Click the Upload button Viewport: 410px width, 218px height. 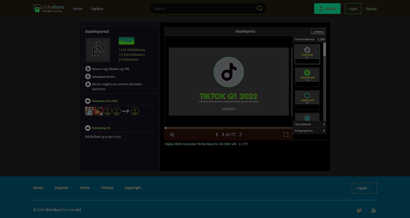(327, 9)
